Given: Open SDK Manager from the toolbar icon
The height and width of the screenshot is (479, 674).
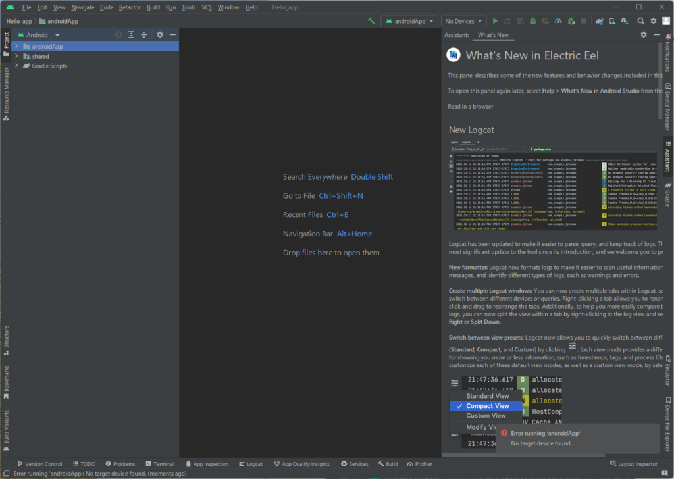Looking at the screenshot, I should coord(625,21).
